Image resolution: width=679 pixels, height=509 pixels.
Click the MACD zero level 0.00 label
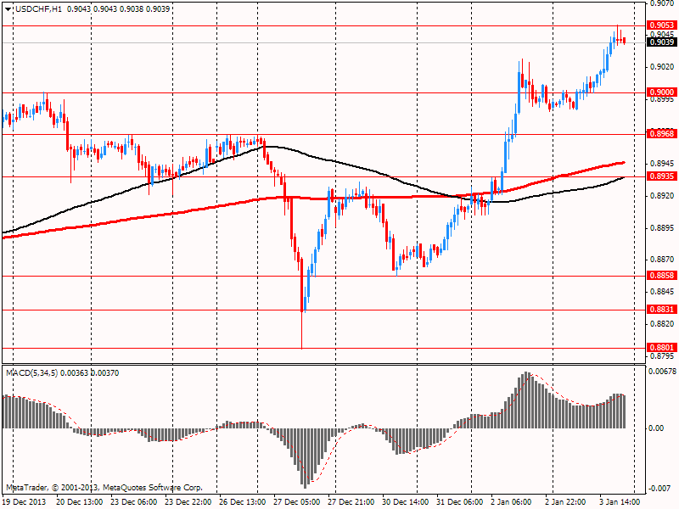[656, 428]
